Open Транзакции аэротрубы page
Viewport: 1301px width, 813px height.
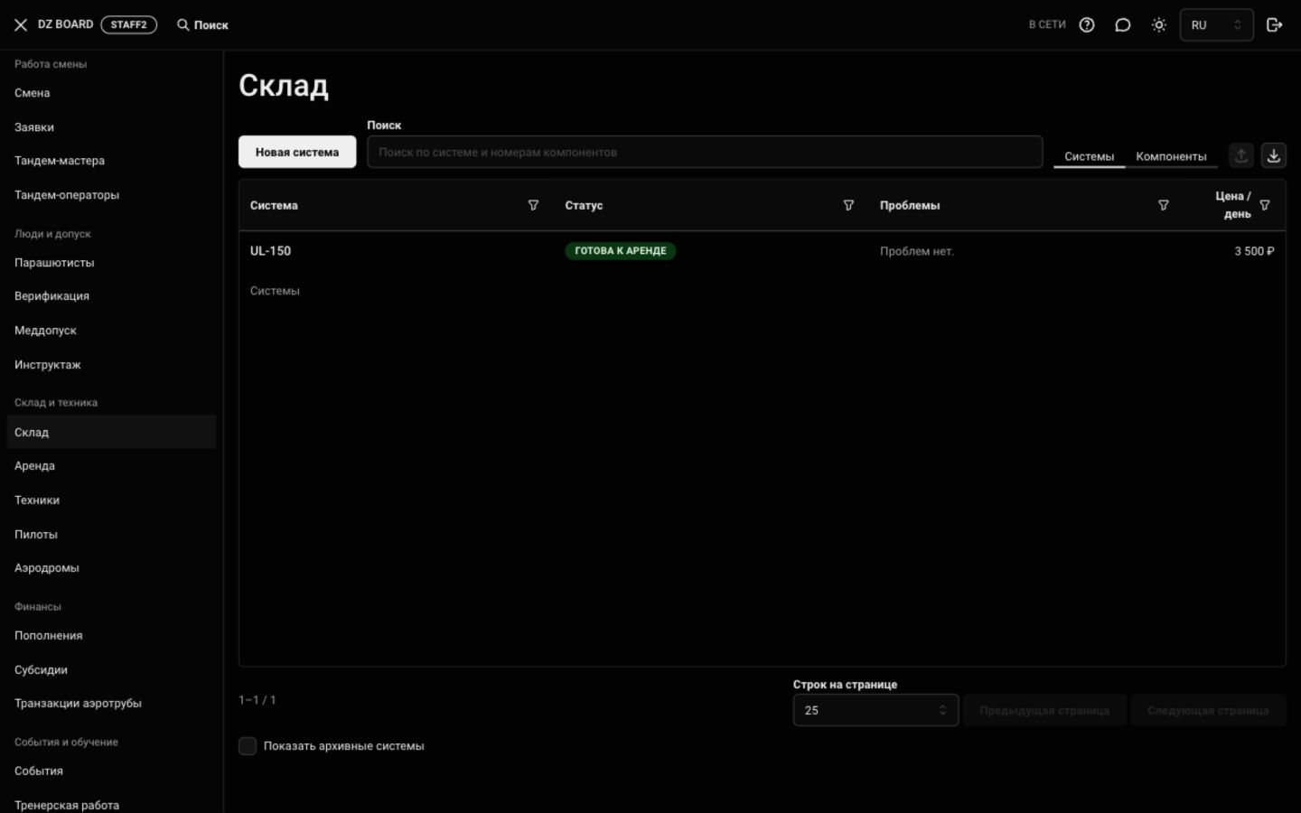tap(111, 704)
